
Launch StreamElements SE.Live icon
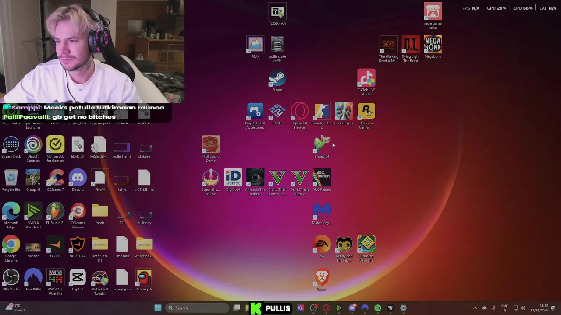(x=211, y=182)
